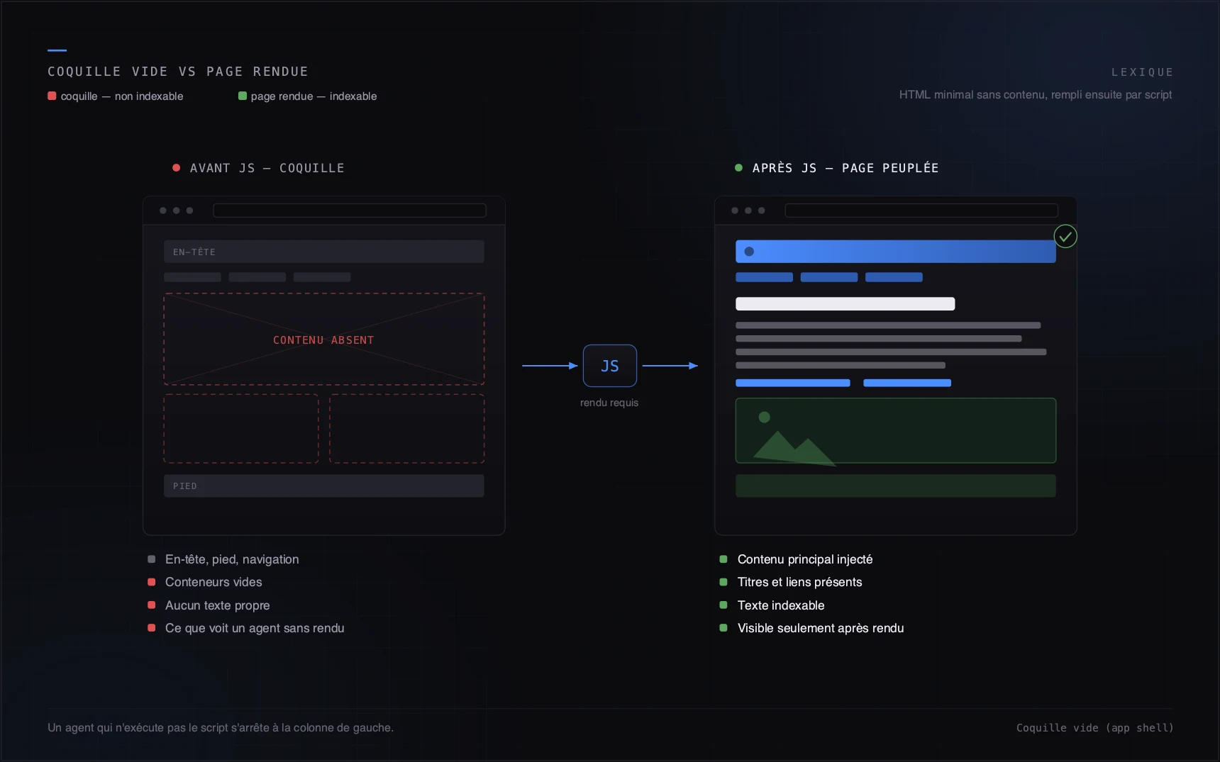1220x762 pixels.
Task: Click 'coquille — non indexable' legend text
Action: pos(122,96)
